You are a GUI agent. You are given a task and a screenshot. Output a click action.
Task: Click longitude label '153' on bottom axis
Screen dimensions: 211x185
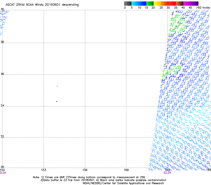click(44, 170)
